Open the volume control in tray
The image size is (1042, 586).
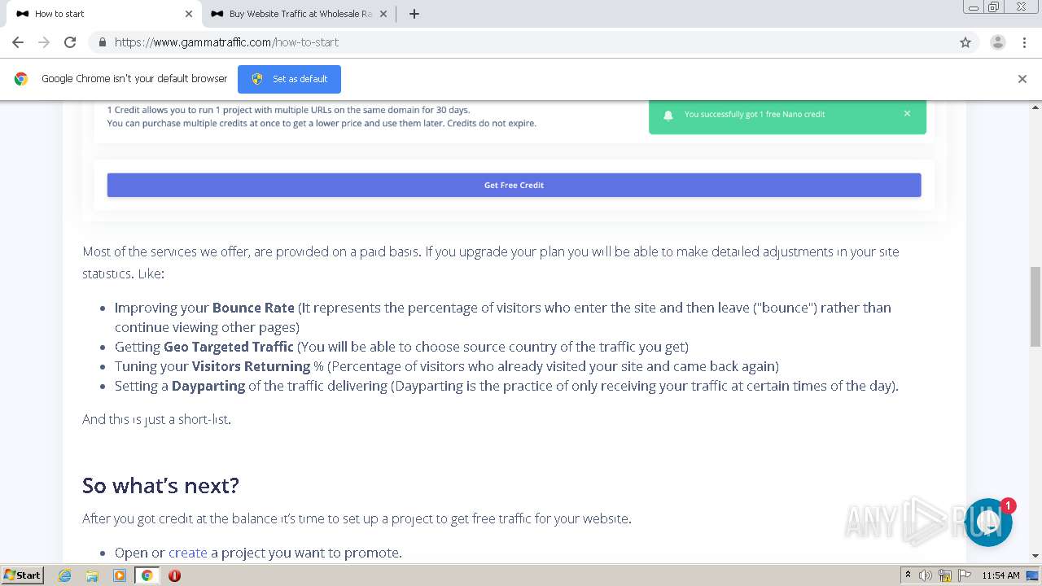(926, 575)
